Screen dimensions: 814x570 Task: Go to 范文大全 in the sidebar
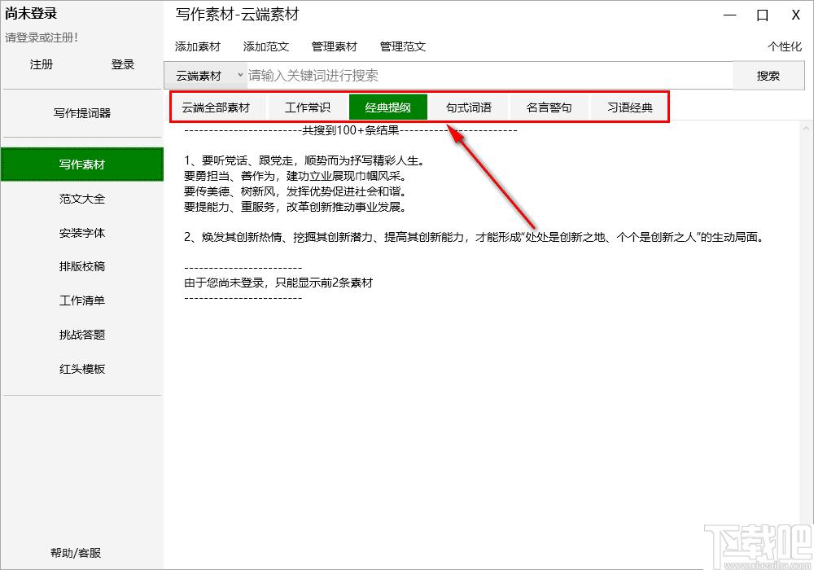pyautogui.click(x=82, y=199)
